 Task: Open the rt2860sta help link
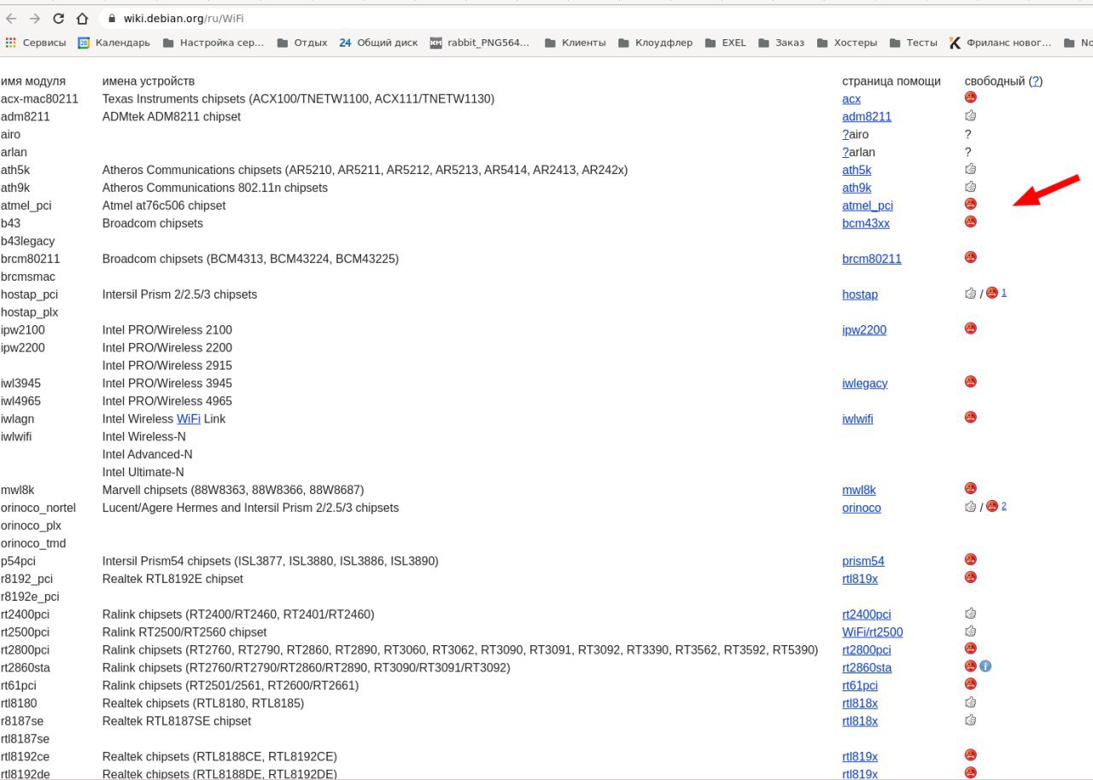click(867, 668)
